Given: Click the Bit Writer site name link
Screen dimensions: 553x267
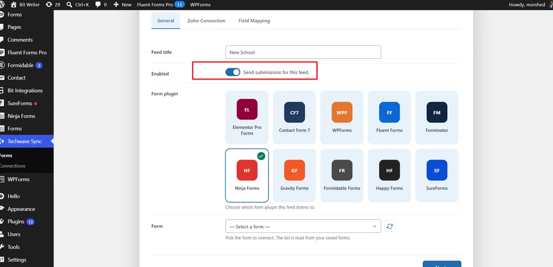Looking at the screenshot, I should [x=30, y=4].
